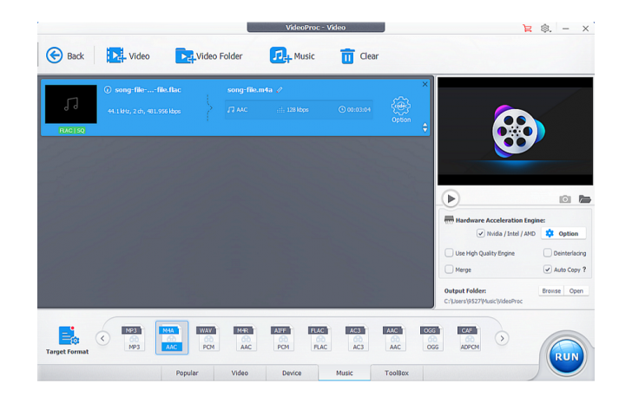This screenshot has width=632, height=403.
Task: Enable Use High Quality Engine
Action: coord(449,253)
